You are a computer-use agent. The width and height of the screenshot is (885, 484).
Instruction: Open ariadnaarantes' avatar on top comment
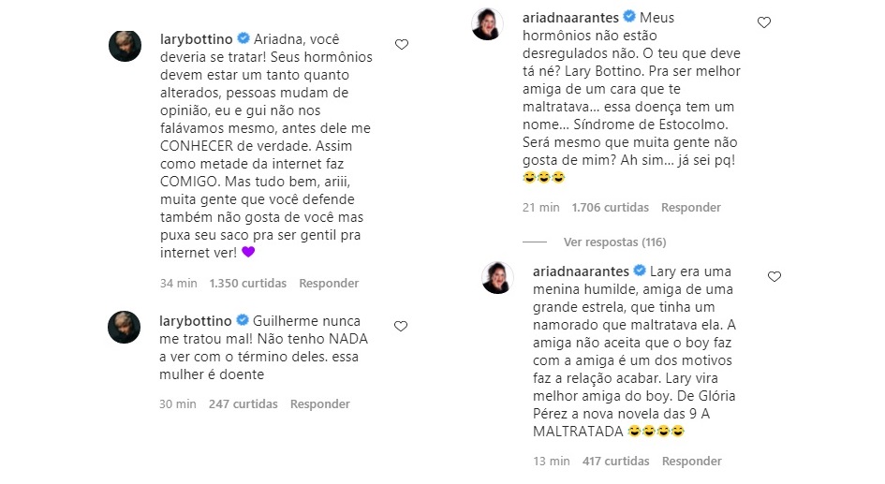tap(487, 24)
